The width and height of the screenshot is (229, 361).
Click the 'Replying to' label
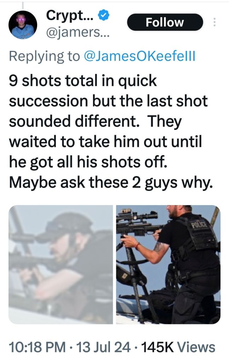point(45,56)
